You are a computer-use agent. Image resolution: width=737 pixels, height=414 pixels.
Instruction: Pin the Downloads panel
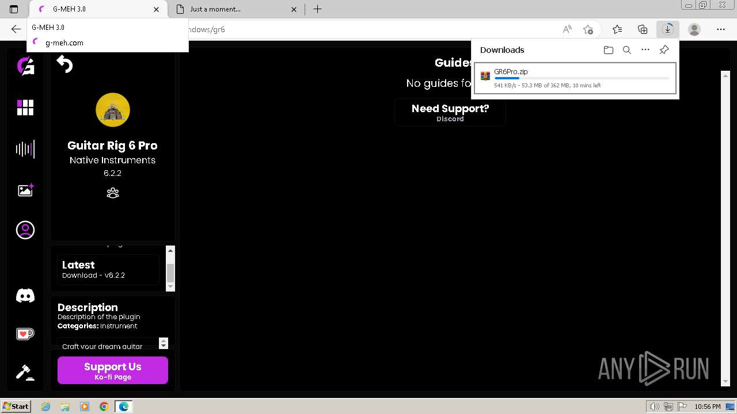coord(664,50)
